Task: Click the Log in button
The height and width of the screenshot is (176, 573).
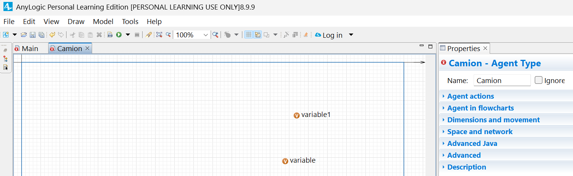Action: click(332, 35)
